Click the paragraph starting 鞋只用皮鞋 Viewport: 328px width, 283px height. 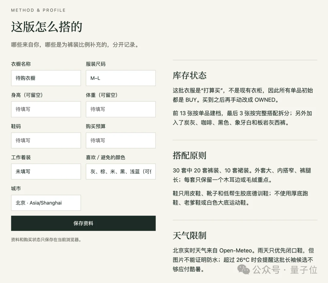pos(240,198)
